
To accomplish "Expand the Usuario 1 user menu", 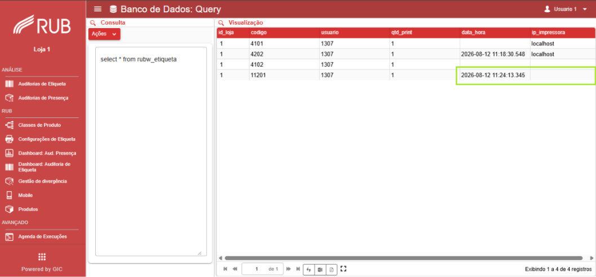I will (x=566, y=9).
